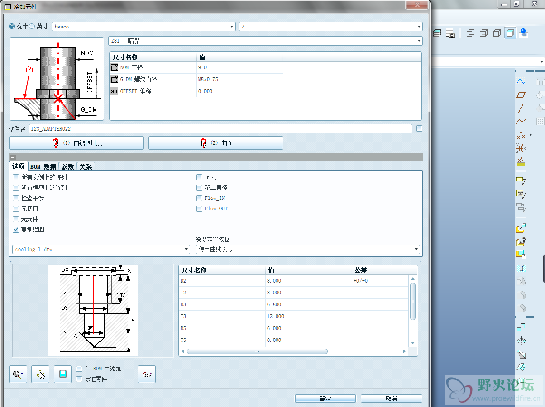545x407 pixels.
Task: Click the 取消 button
Action: pos(392,398)
